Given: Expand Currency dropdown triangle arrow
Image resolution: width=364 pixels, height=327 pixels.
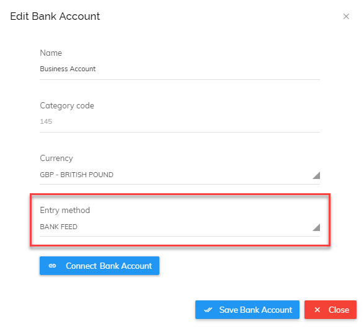Looking at the screenshot, I should [x=316, y=175].
